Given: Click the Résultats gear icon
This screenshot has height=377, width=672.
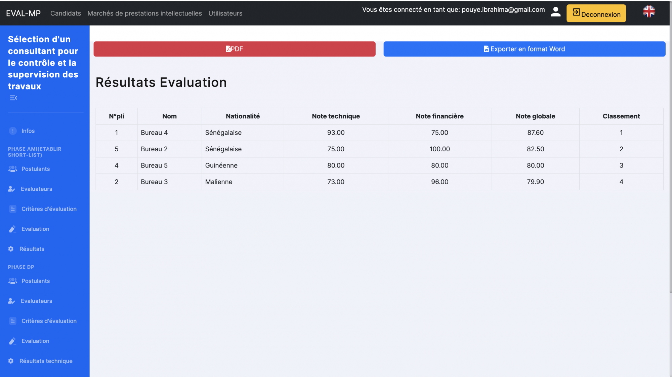Looking at the screenshot, I should pos(11,249).
